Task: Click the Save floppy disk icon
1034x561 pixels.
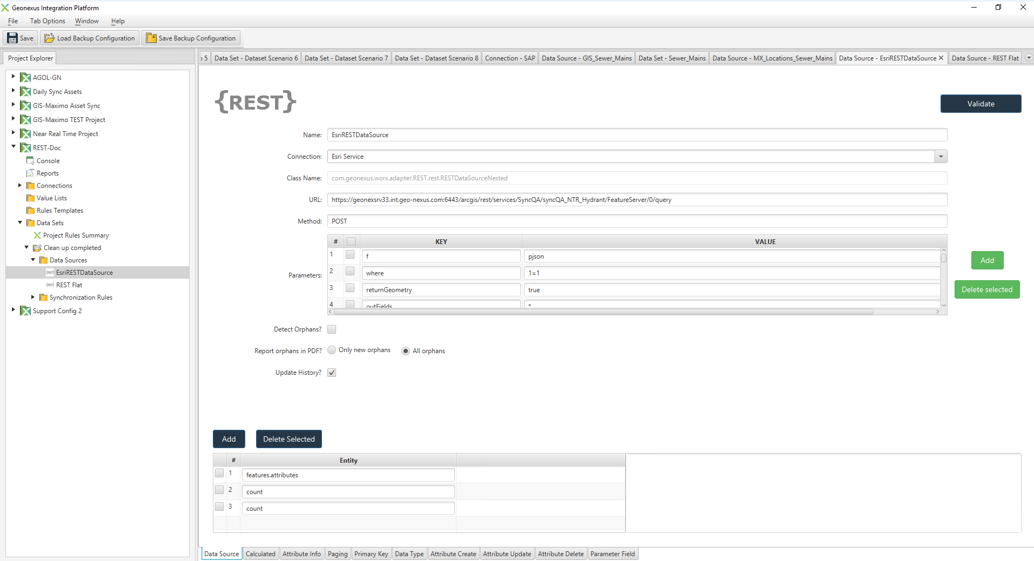Action: [12, 38]
